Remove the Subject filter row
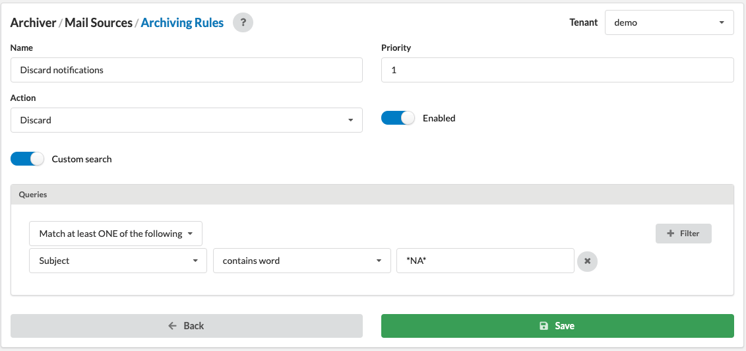The image size is (746, 351). (x=587, y=261)
